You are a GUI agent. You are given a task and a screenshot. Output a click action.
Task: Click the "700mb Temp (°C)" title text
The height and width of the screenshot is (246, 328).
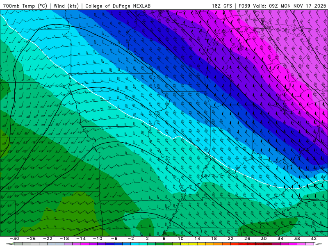tap(25, 6)
